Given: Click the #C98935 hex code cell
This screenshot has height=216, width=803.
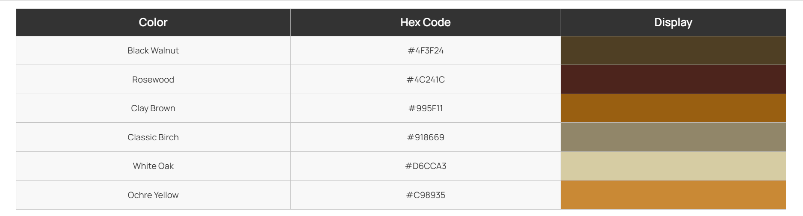Looking at the screenshot, I should pyautogui.click(x=426, y=195).
